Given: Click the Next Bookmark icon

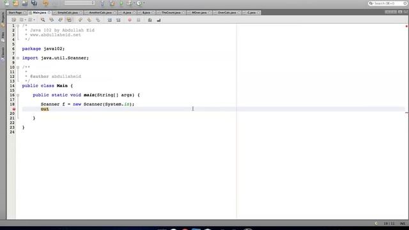Looking at the screenshot, I should point(89,20).
